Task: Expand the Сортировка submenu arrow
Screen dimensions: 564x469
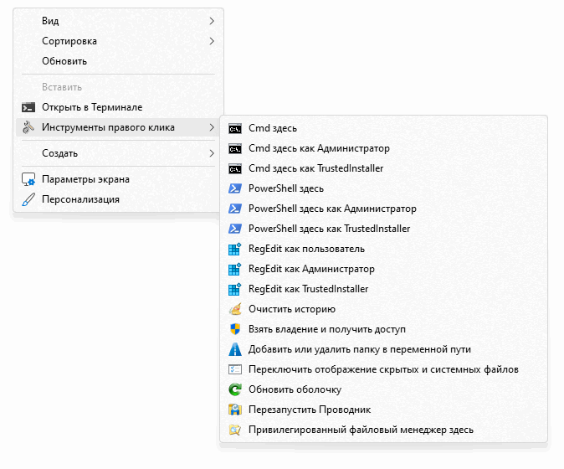Action: tap(212, 41)
